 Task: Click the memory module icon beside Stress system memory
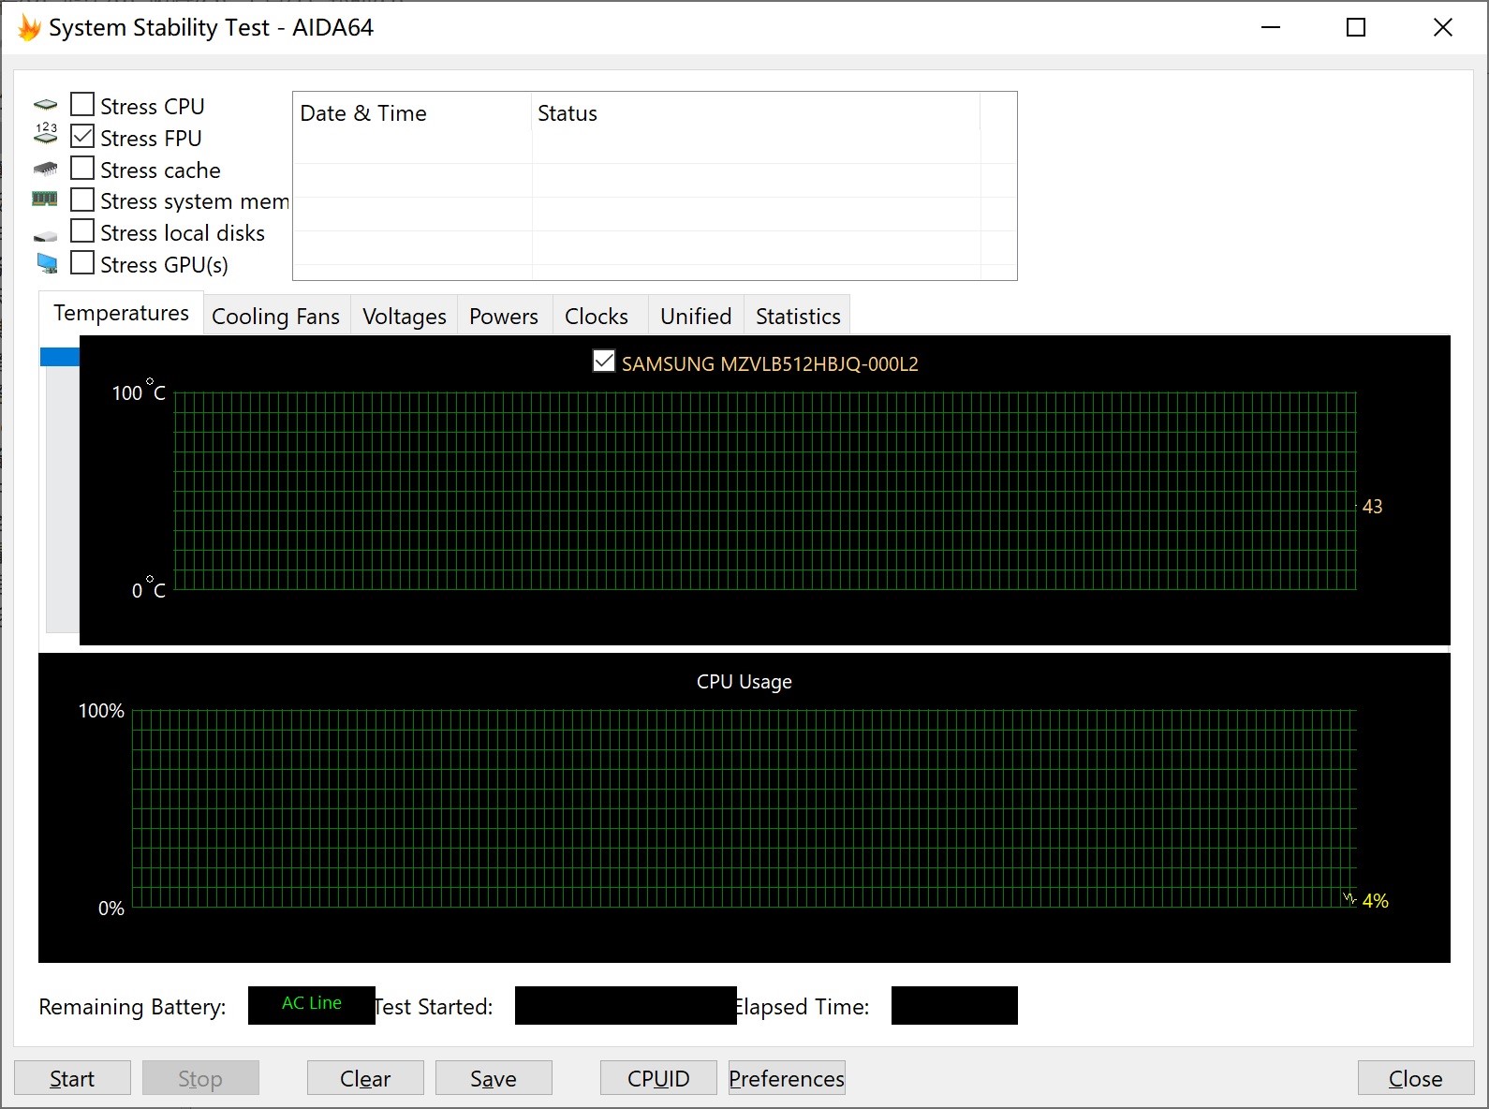point(45,200)
